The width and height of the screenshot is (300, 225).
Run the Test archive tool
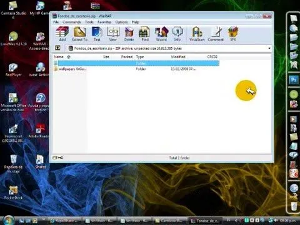[x=97, y=34]
